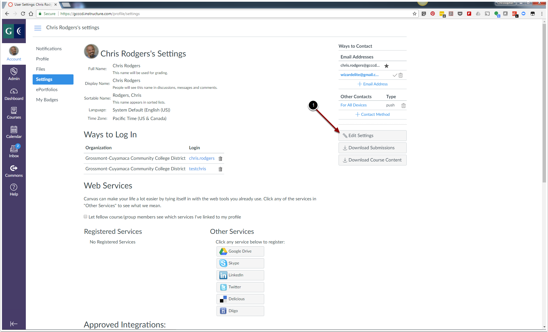This screenshot has width=548, height=332.
Task: Open ePortfolios in account menu
Action: pyautogui.click(x=47, y=90)
